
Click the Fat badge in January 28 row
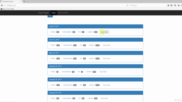coord(83,98)
